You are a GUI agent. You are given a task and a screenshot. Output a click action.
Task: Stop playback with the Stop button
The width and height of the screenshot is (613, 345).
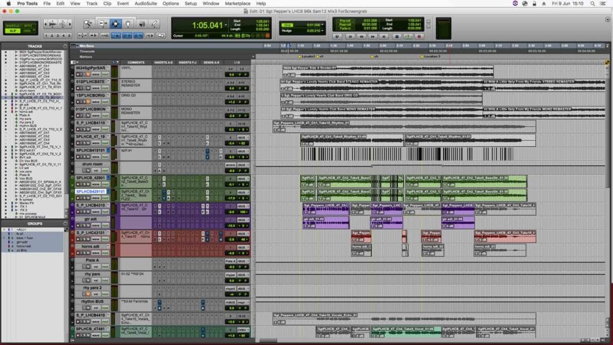point(396,37)
